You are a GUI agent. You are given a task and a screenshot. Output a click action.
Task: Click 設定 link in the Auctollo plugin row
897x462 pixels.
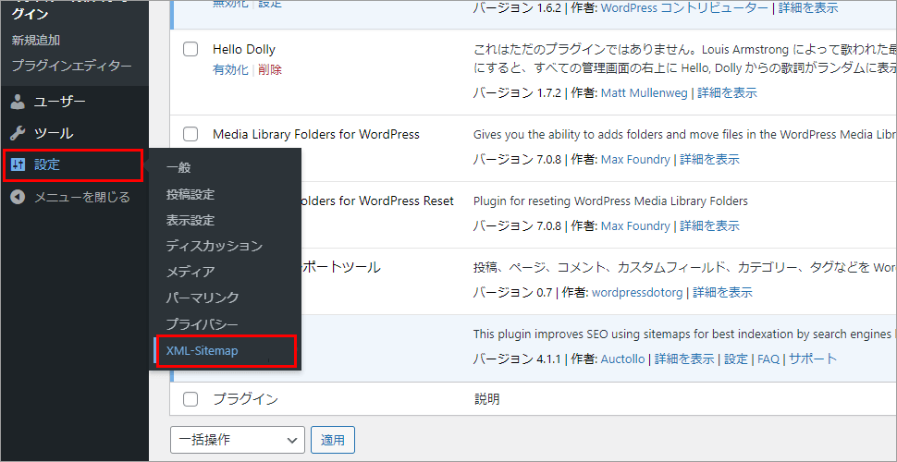[736, 359]
